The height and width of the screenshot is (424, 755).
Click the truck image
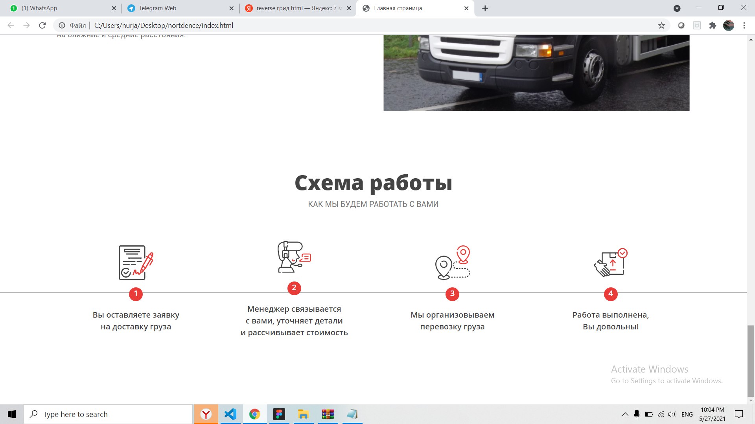point(536,73)
